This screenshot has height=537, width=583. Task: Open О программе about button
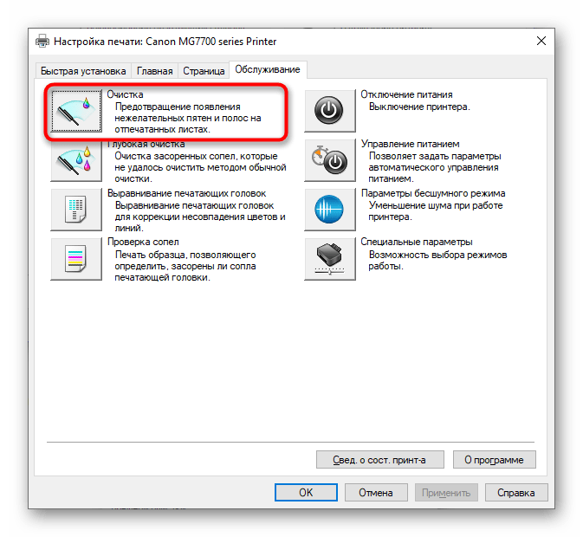point(494,460)
